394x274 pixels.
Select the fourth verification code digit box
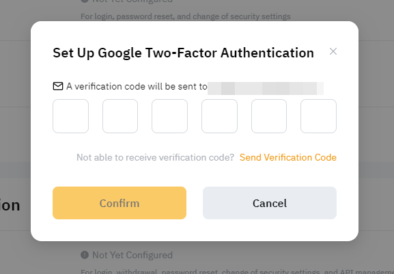coord(219,116)
